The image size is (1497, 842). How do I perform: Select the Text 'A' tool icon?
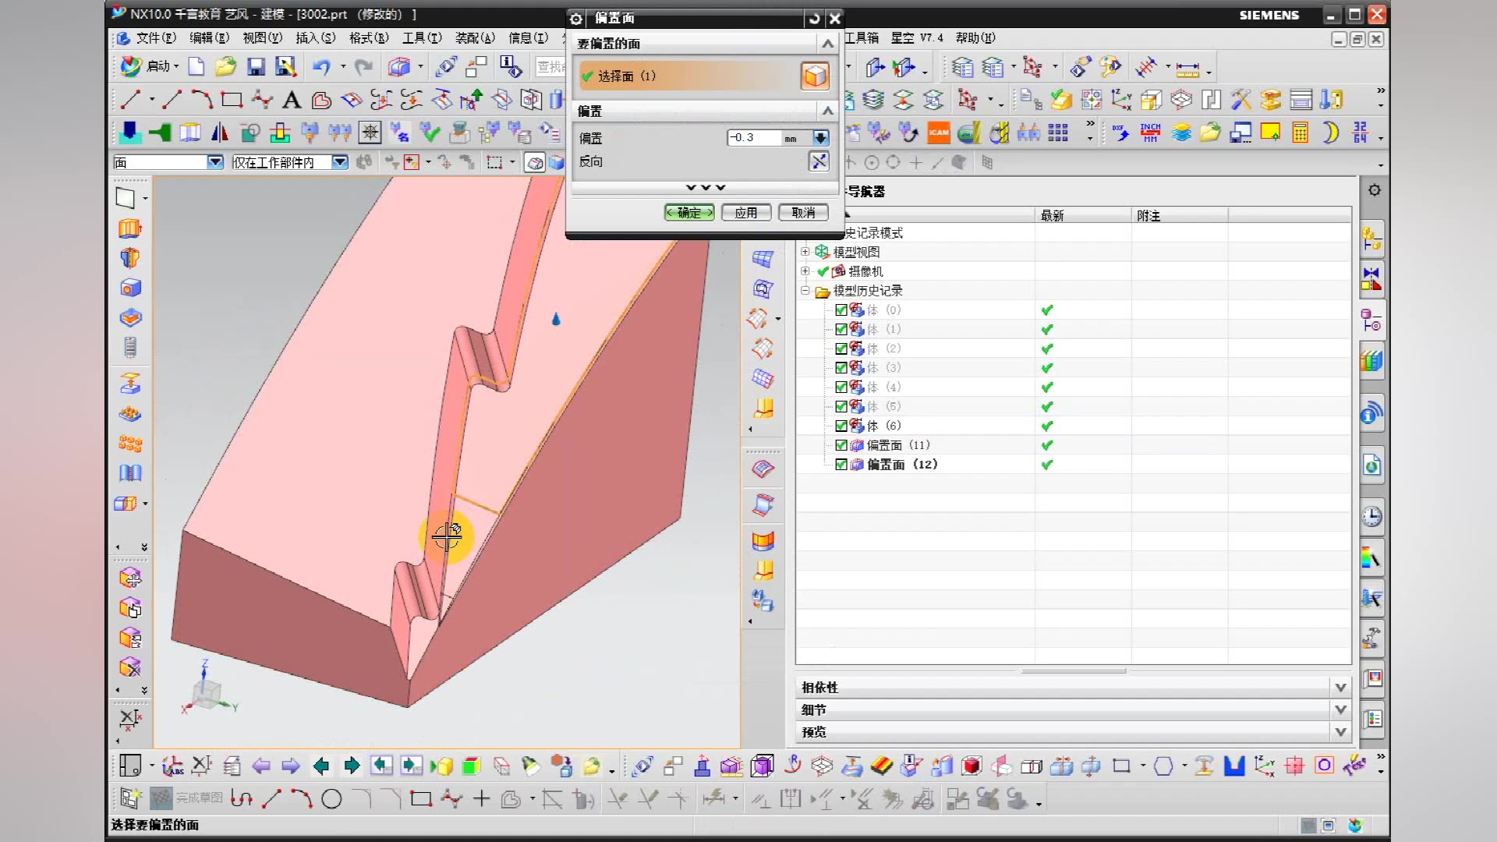tap(291, 100)
